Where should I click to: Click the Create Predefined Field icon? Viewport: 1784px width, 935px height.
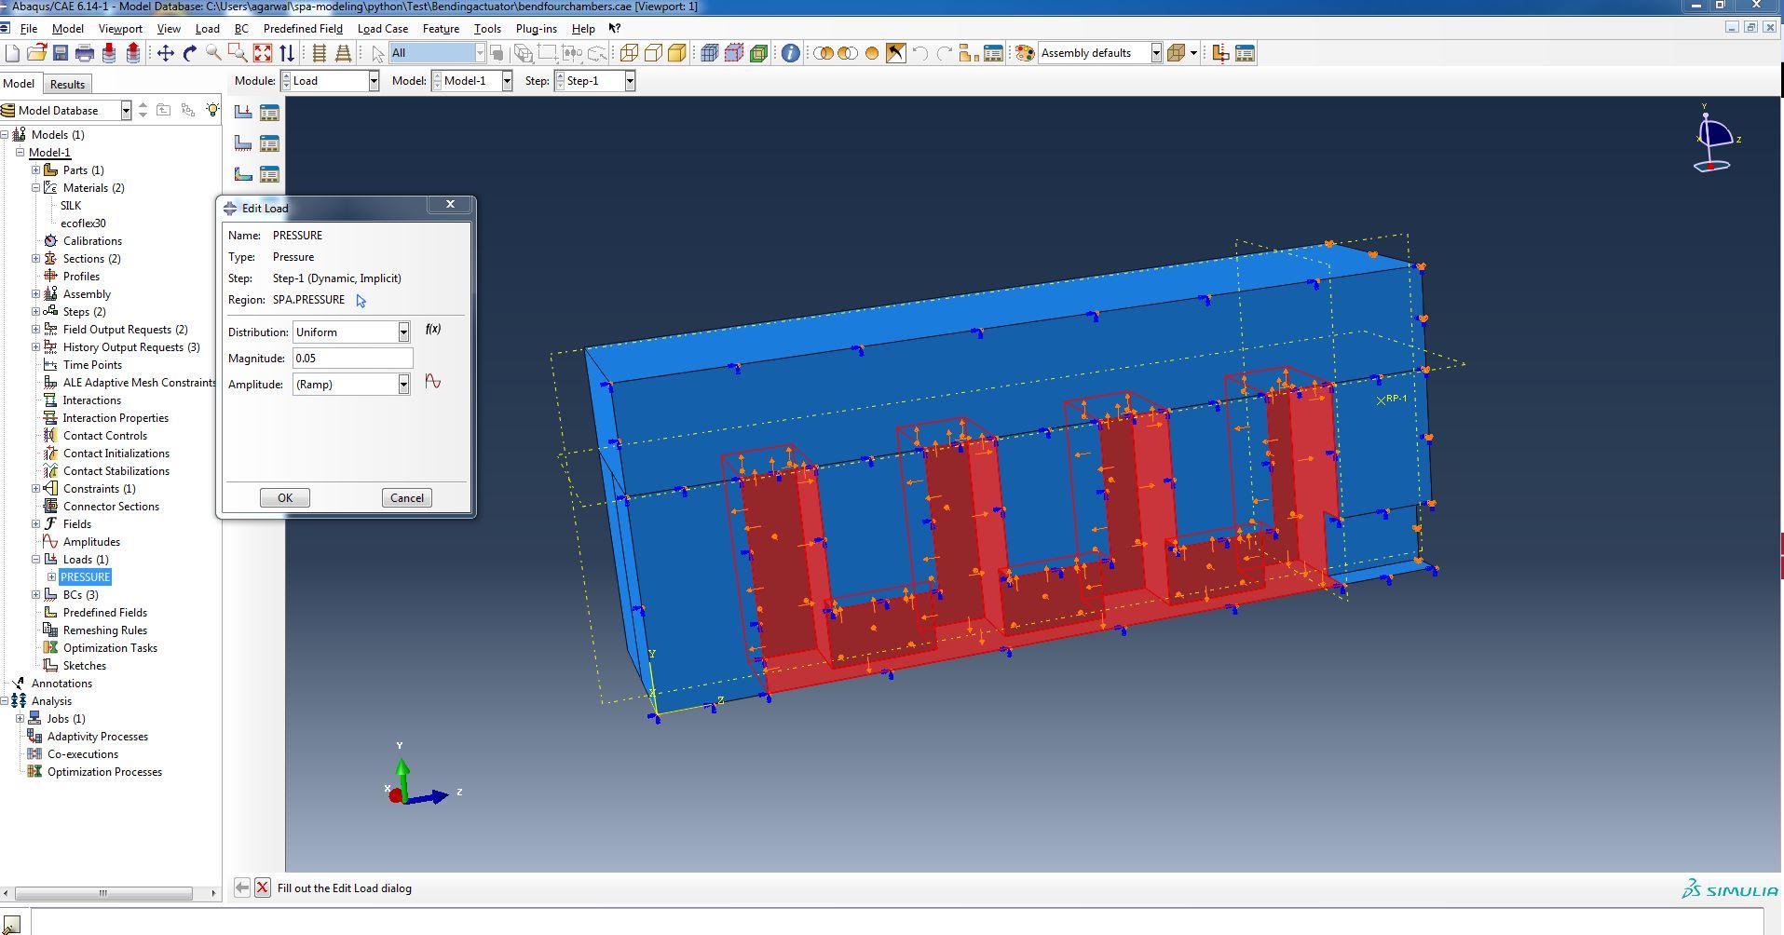click(x=243, y=174)
